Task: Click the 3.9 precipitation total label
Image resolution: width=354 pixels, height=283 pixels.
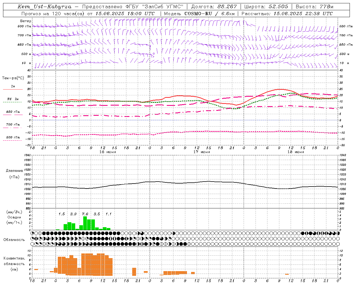Action: pos(73,214)
